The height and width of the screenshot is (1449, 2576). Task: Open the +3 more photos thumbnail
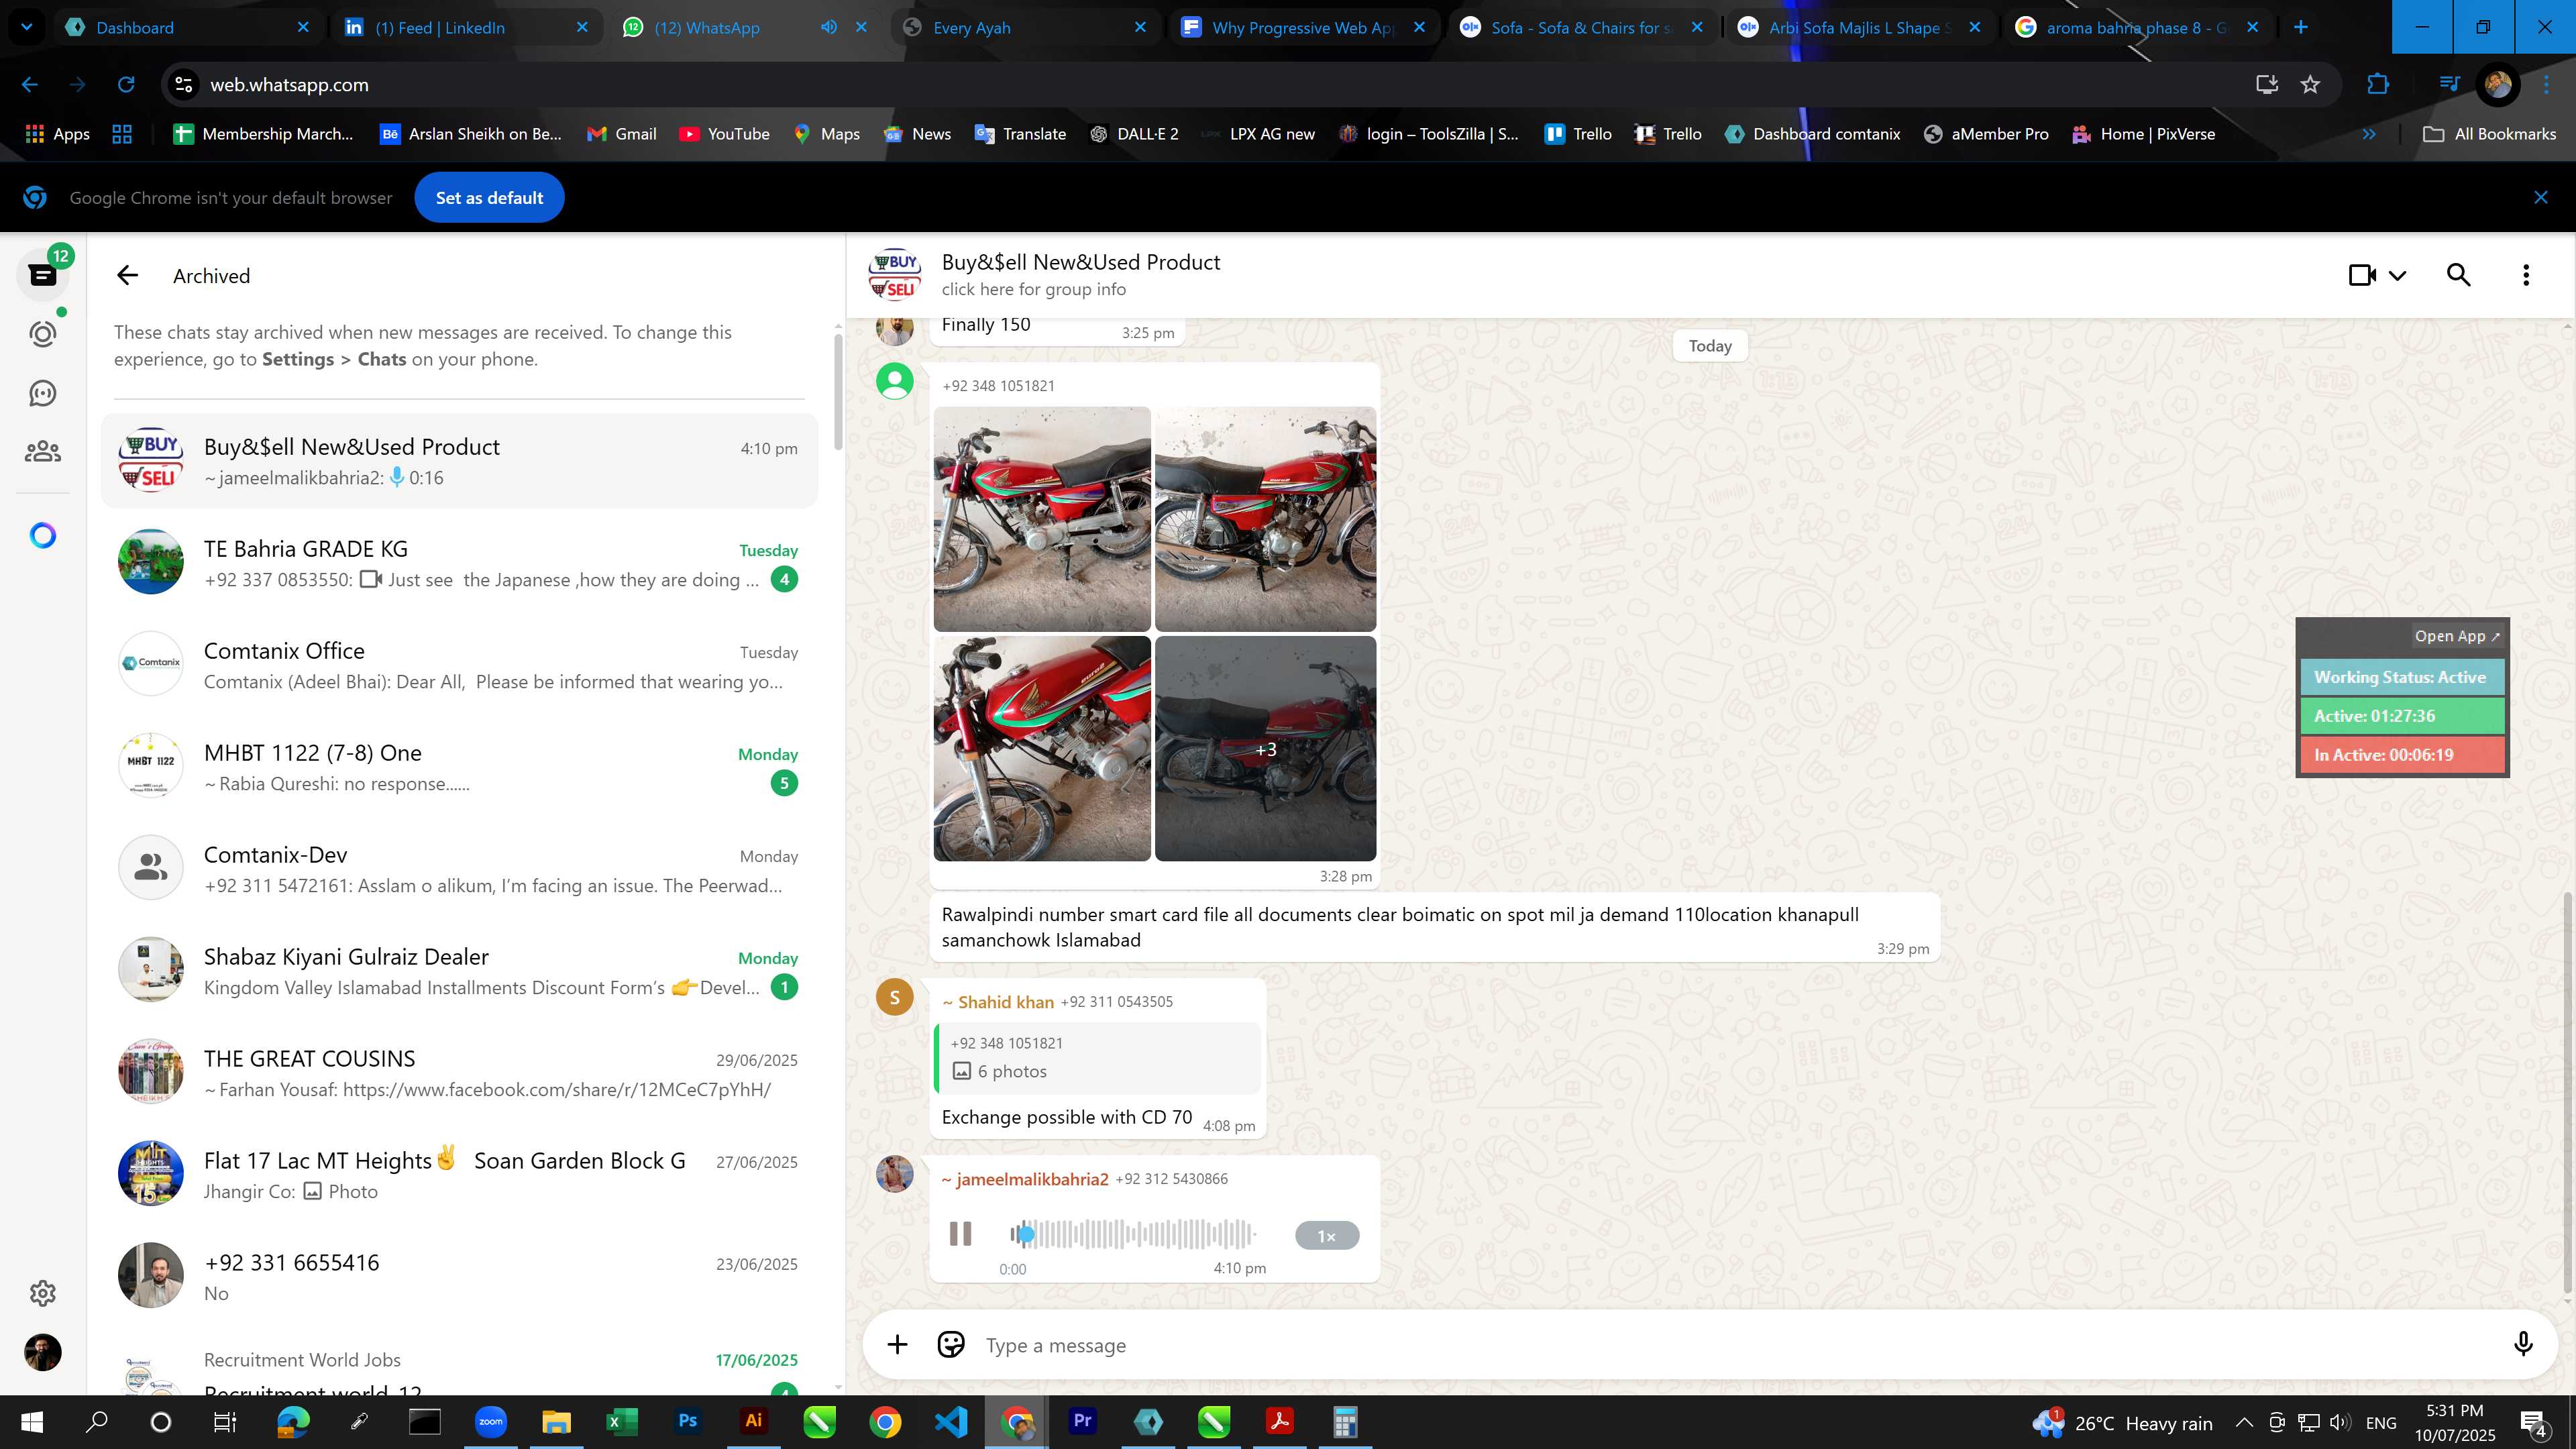coord(1265,748)
